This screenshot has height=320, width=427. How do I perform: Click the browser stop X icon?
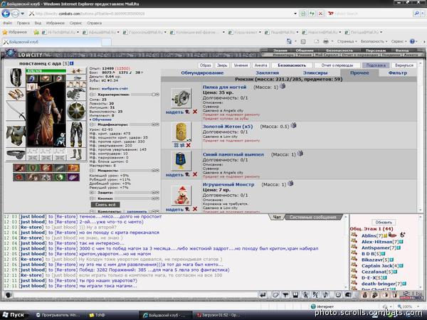point(321,14)
